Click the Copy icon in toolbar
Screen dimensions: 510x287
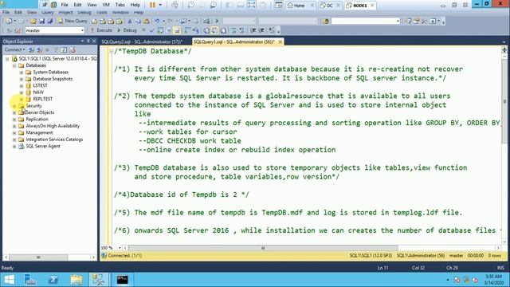click(138, 21)
